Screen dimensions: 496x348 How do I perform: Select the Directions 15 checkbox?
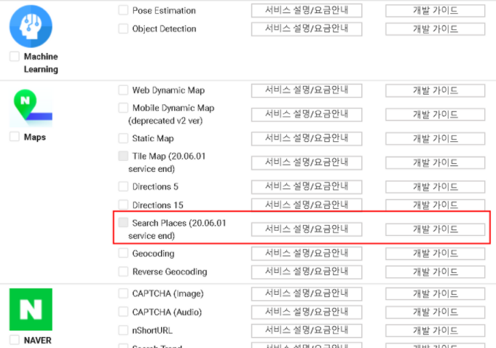(123, 205)
